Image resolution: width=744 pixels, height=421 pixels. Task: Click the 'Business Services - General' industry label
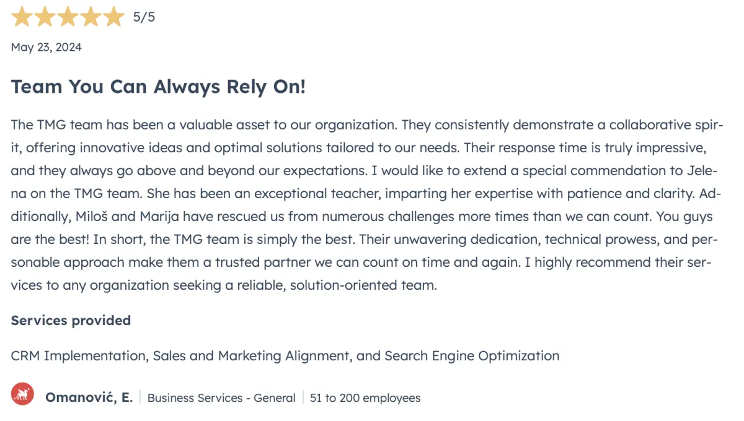[221, 398]
